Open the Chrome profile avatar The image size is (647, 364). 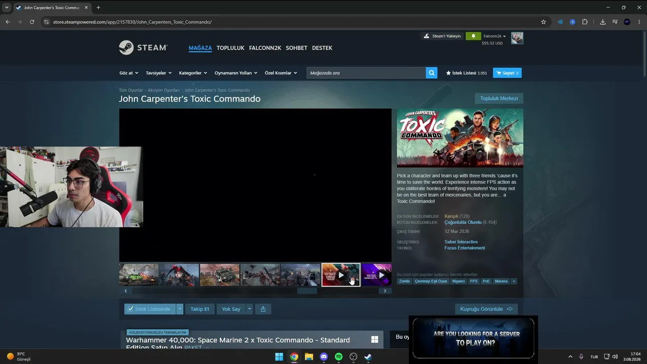click(627, 22)
